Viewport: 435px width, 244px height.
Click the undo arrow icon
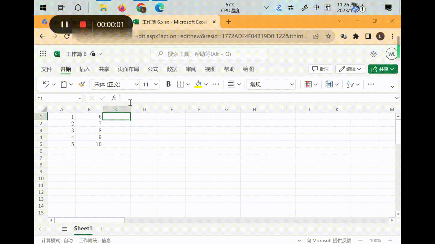click(46, 84)
